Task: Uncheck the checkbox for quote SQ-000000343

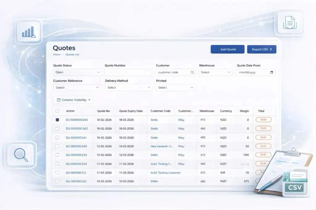Action: (57, 120)
